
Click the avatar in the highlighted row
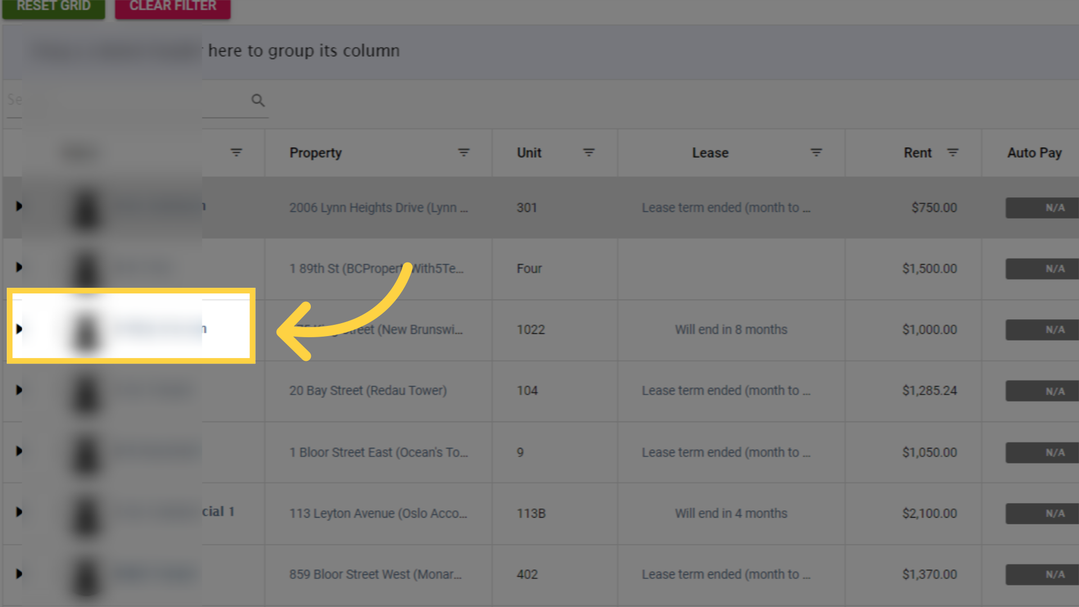tap(85, 329)
